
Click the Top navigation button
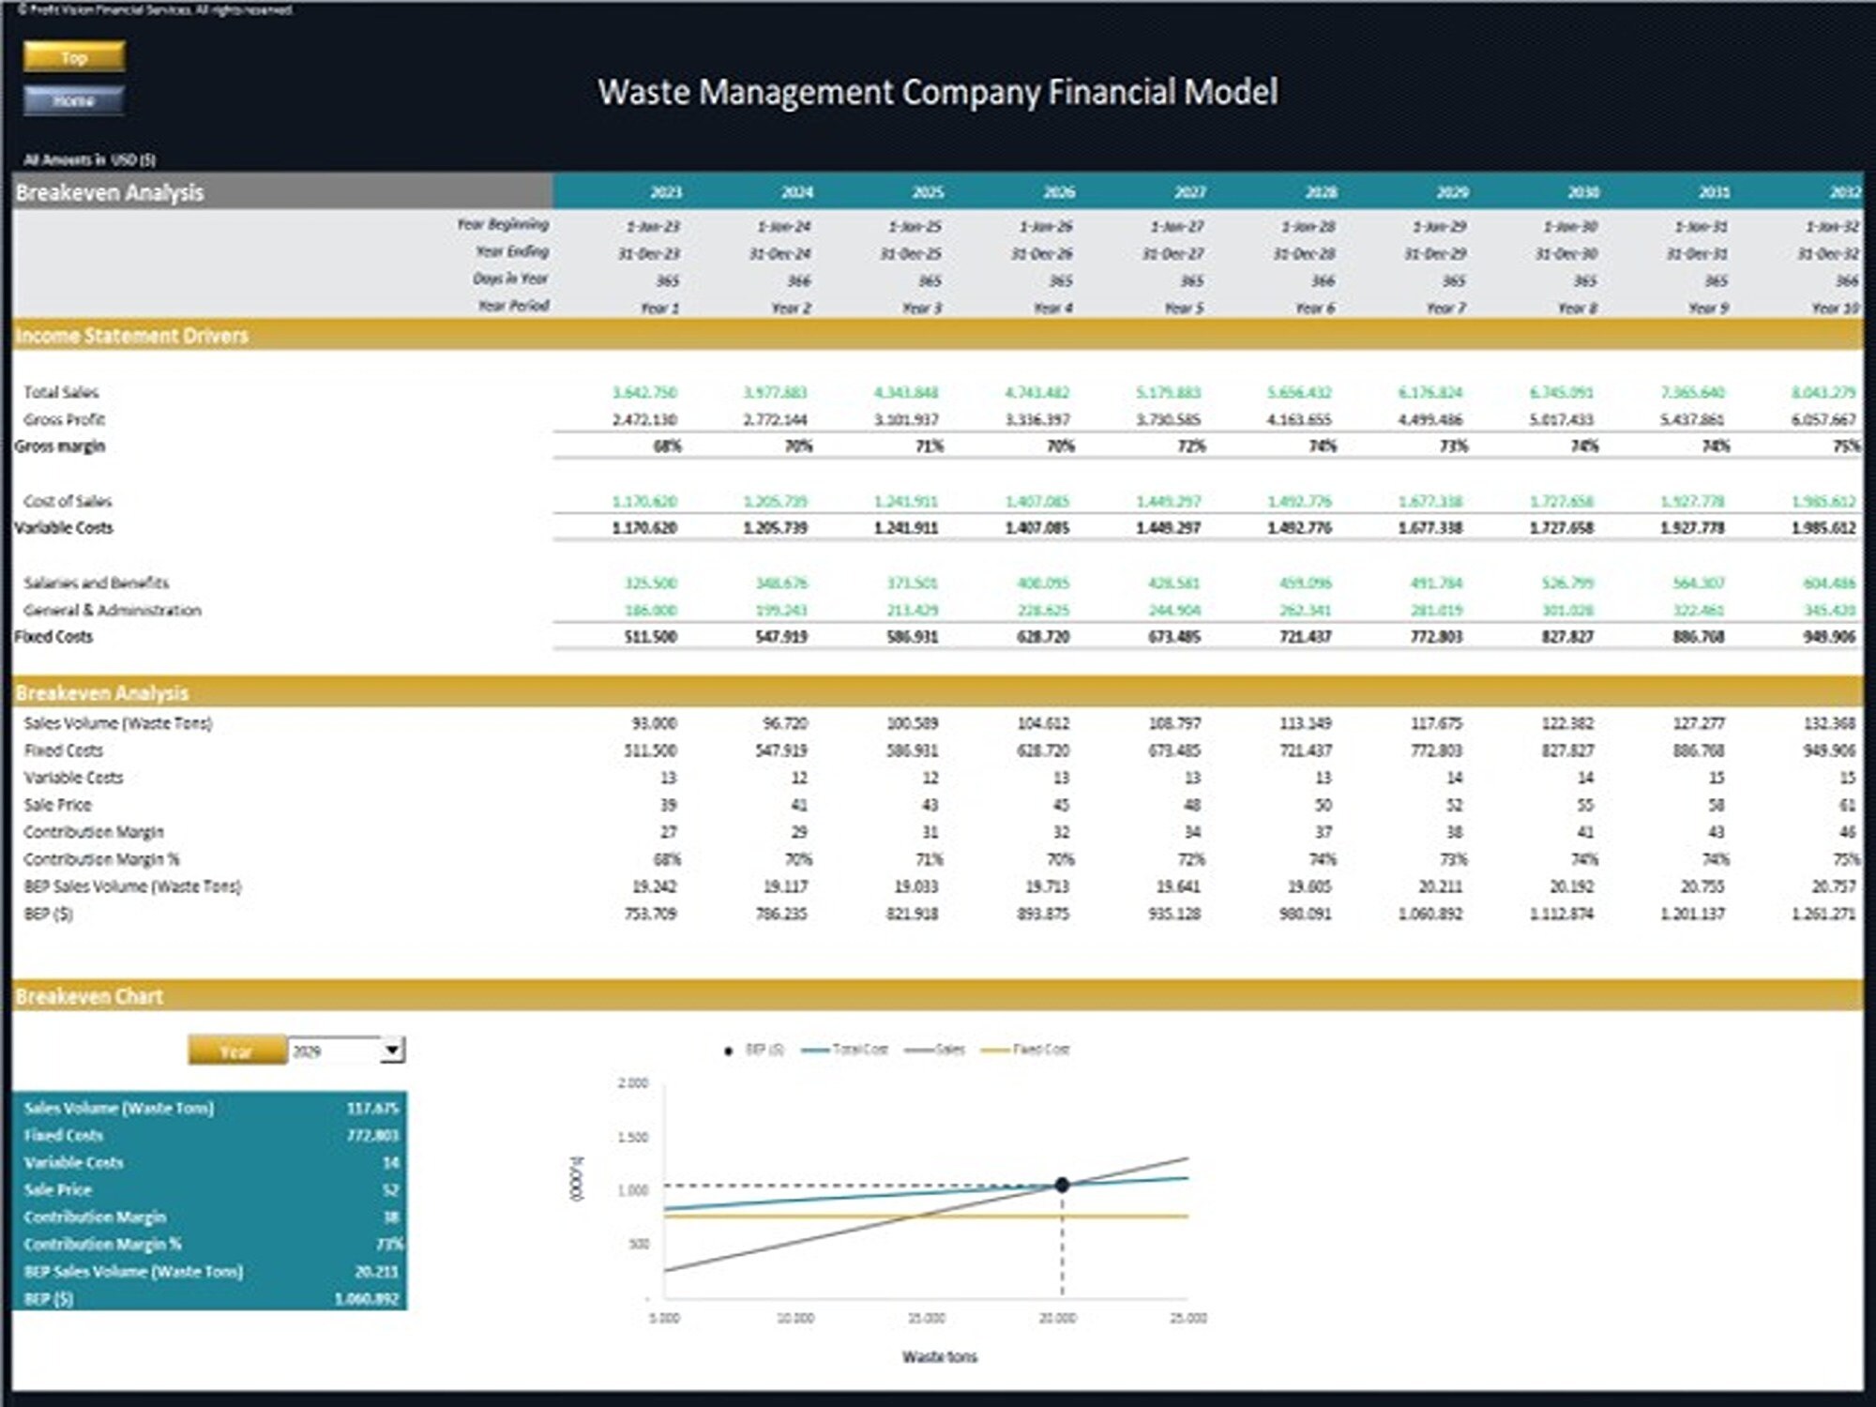click(72, 58)
